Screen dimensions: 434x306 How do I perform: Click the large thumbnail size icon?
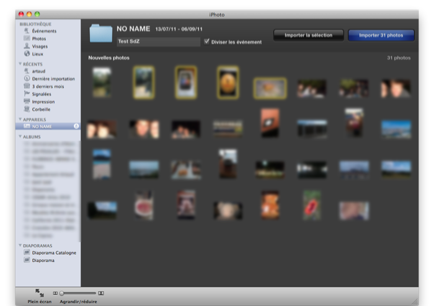[101, 293]
